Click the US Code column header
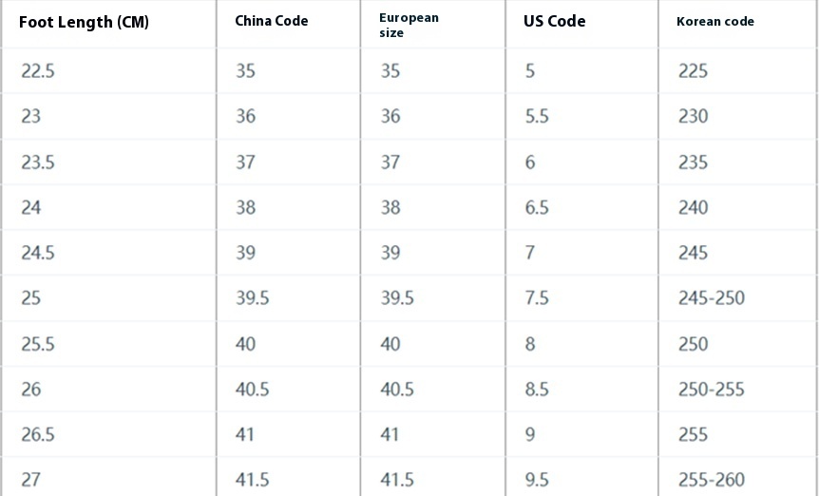This screenshot has height=496, width=819. (x=555, y=22)
